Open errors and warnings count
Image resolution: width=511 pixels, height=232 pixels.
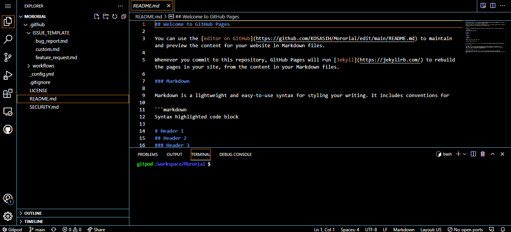point(72,229)
